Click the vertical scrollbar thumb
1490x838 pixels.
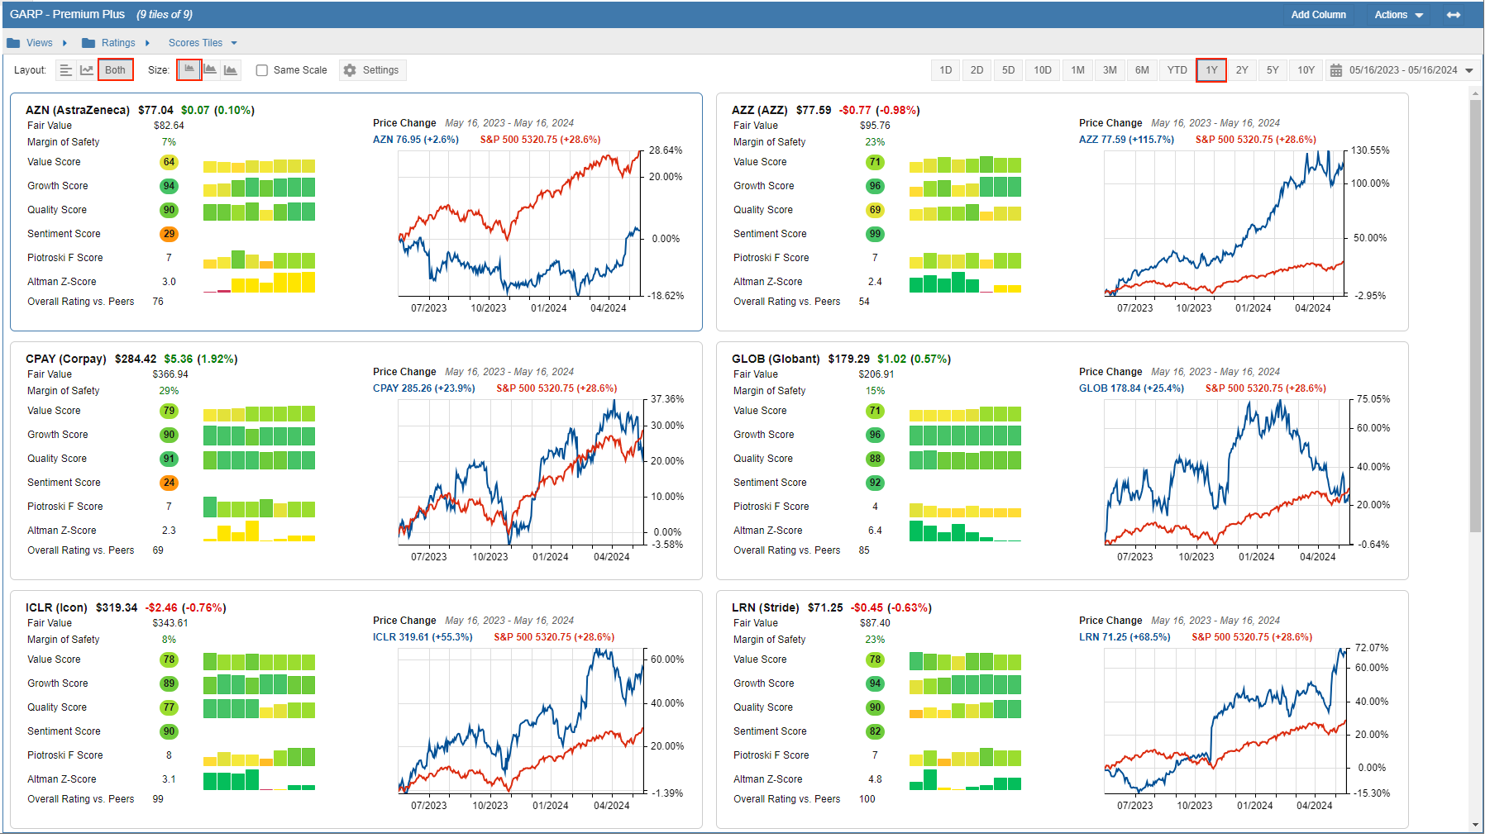pyautogui.click(x=1476, y=316)
